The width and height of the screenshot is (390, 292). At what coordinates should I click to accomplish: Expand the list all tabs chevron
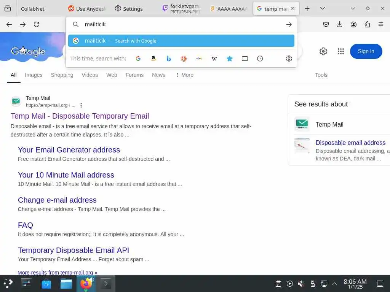(x=323, y=9)
